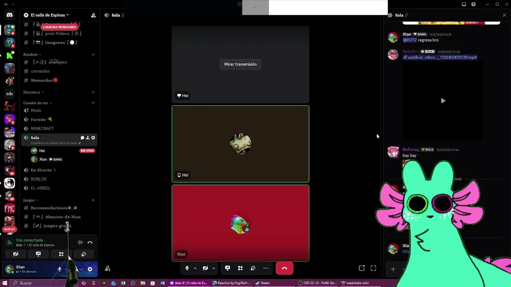Start an activity from left voice panel
The height and width of the screenshot is (287, 511).
point(61,254)
